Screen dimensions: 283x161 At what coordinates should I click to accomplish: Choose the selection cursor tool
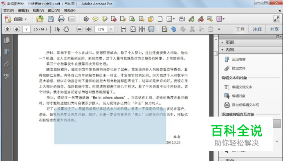click(57, 29)
